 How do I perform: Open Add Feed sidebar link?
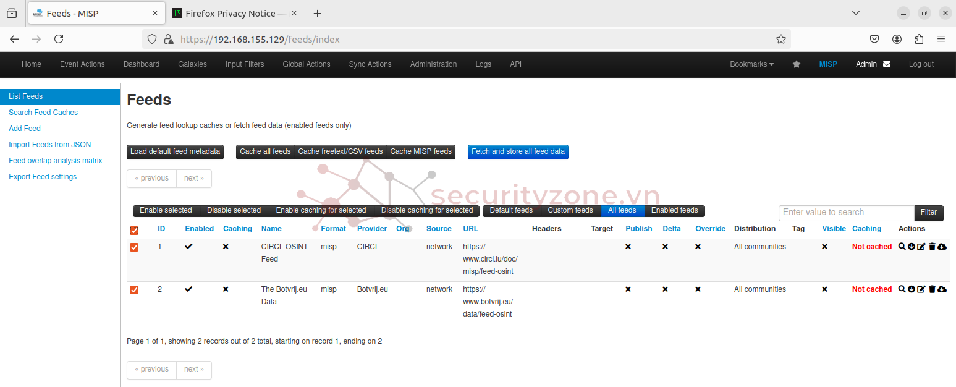pyautogui.click(x=25, y=129)
